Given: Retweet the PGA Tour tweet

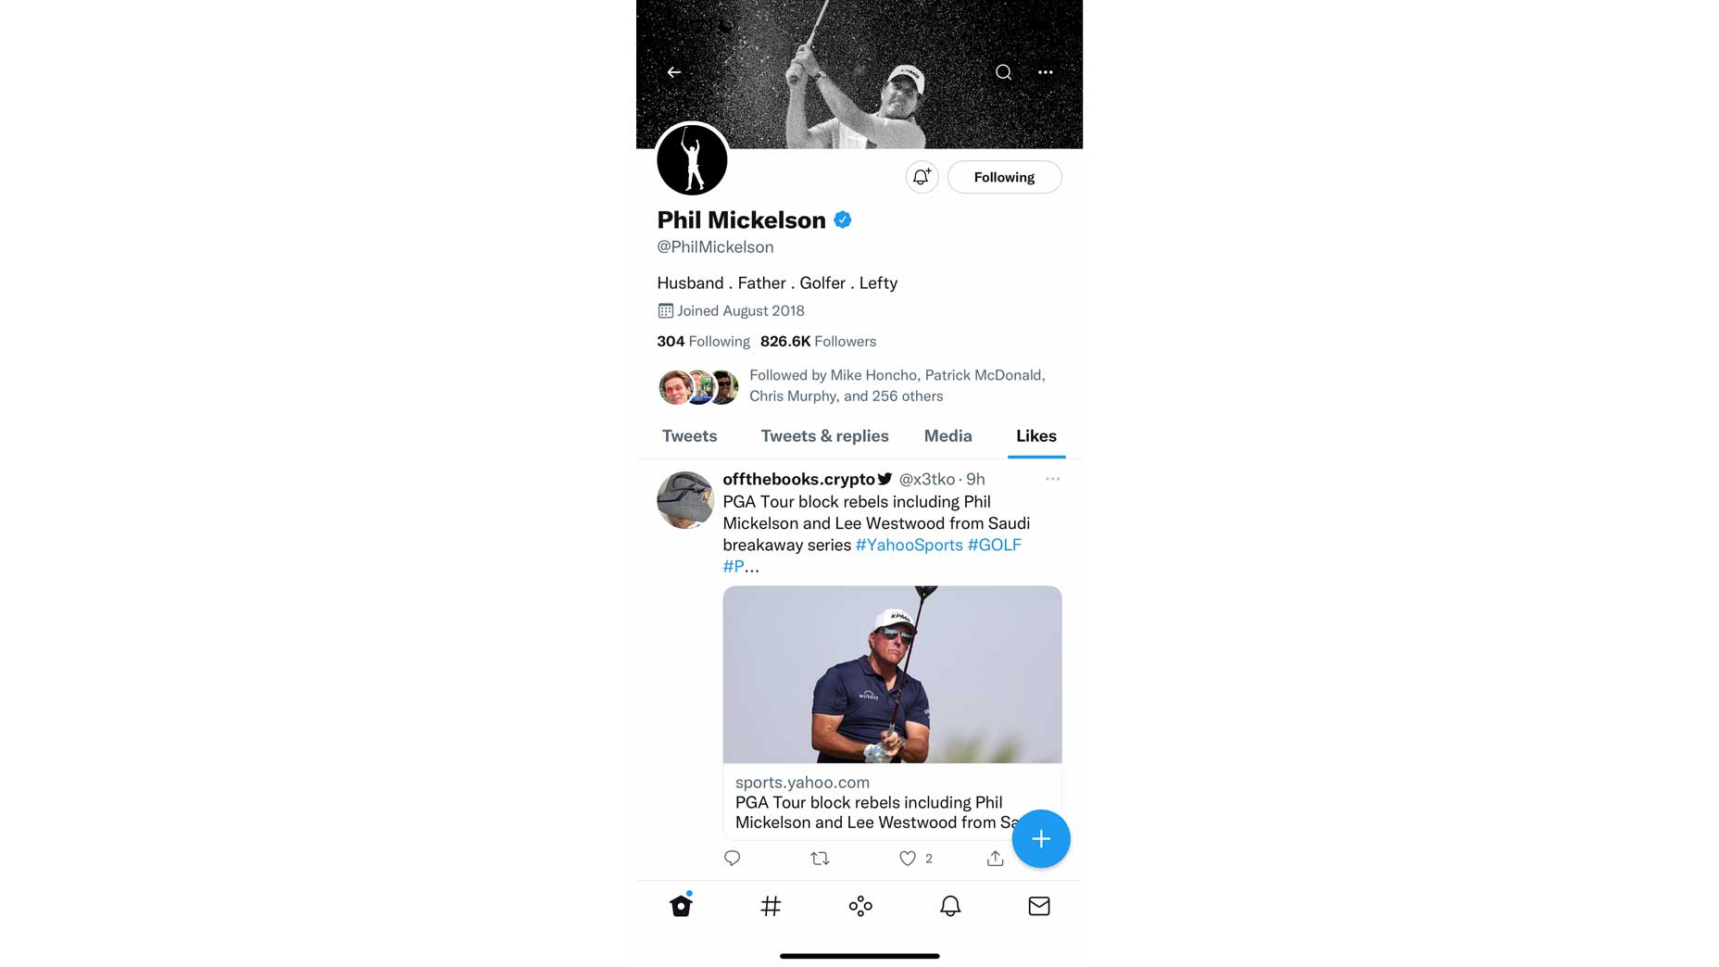Looking at the screenshot, I should [820, 858].
